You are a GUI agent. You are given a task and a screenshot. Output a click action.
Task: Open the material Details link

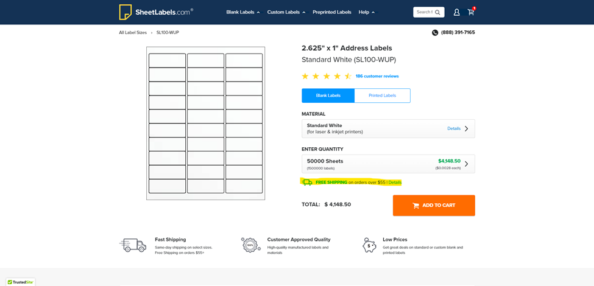coord(454,128)
